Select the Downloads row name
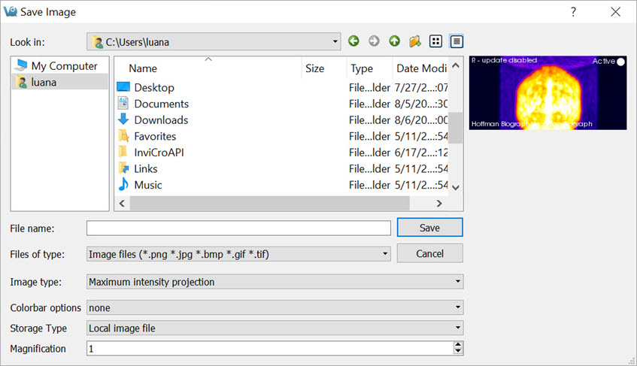637x366 pixels. click(161, 119)
